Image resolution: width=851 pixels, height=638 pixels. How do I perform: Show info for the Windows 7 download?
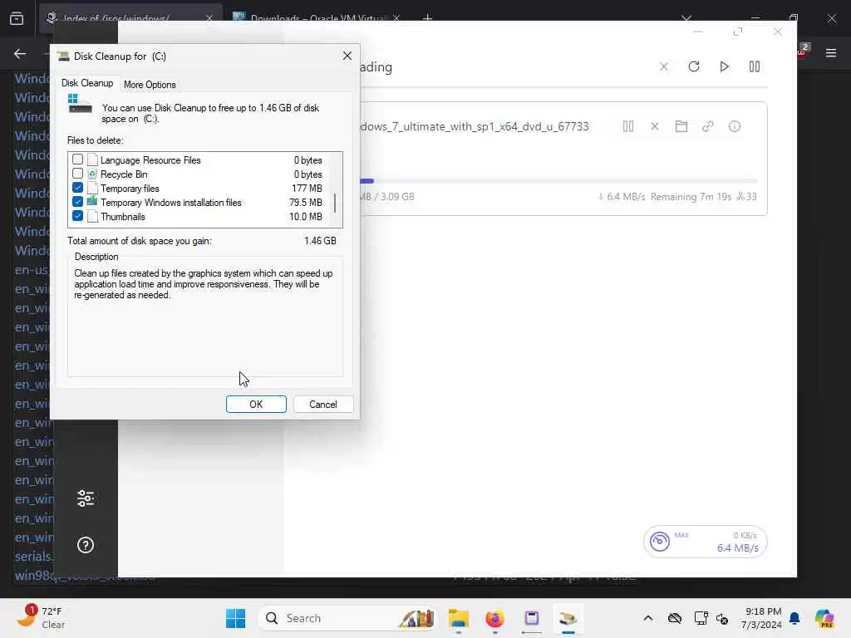pyautogui.click(x=735, y=126)
